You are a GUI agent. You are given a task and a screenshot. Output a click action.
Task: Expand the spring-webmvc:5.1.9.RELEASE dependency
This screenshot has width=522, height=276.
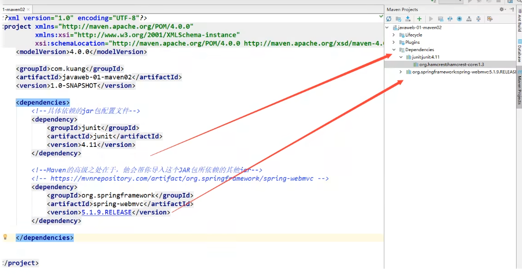tap(401, 72)
